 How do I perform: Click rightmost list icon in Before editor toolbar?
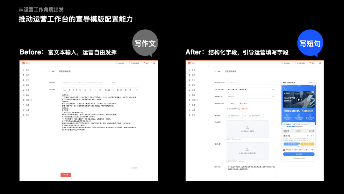click(x=137, y=90)
